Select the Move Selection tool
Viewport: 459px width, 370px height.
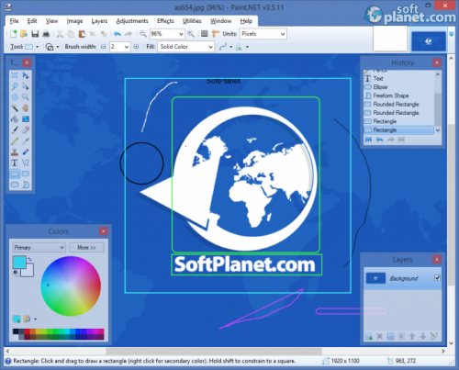pos(26,86)
